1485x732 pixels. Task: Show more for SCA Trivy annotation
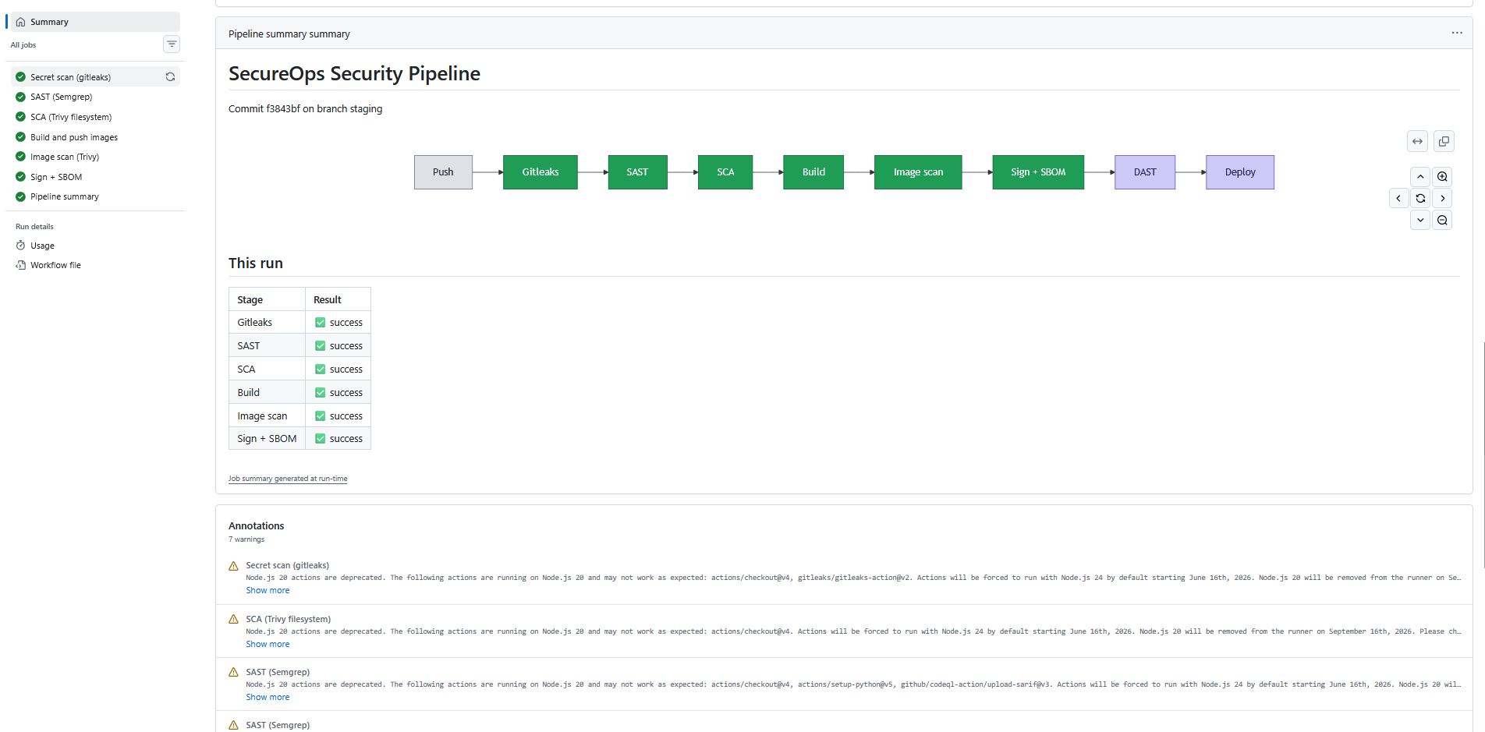coord(268,644)
